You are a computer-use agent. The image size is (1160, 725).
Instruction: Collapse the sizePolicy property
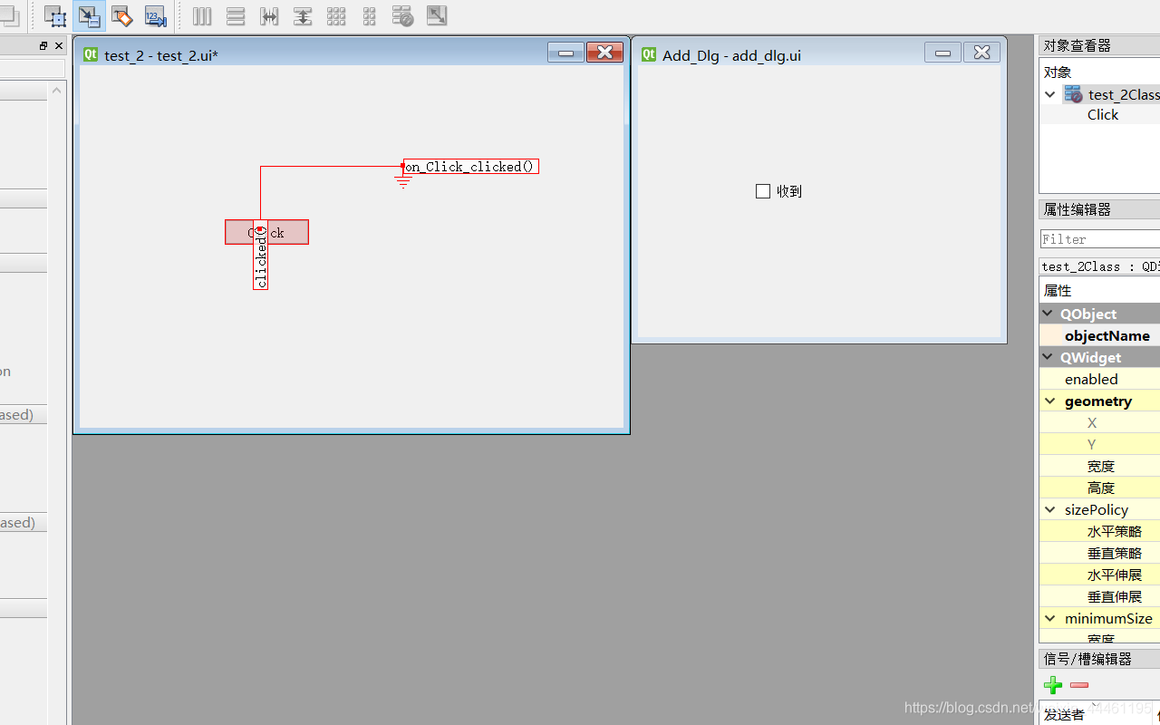[1049, 509]
